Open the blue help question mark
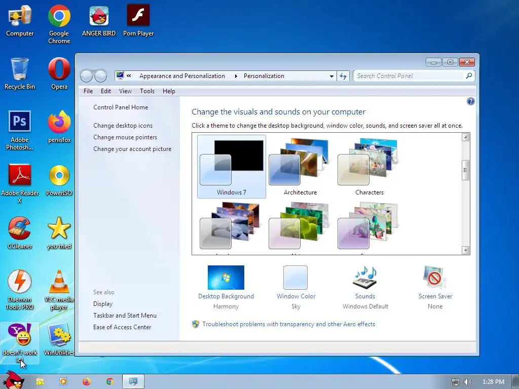The width and height of the screenshot is (519, 389). point(470,101)
